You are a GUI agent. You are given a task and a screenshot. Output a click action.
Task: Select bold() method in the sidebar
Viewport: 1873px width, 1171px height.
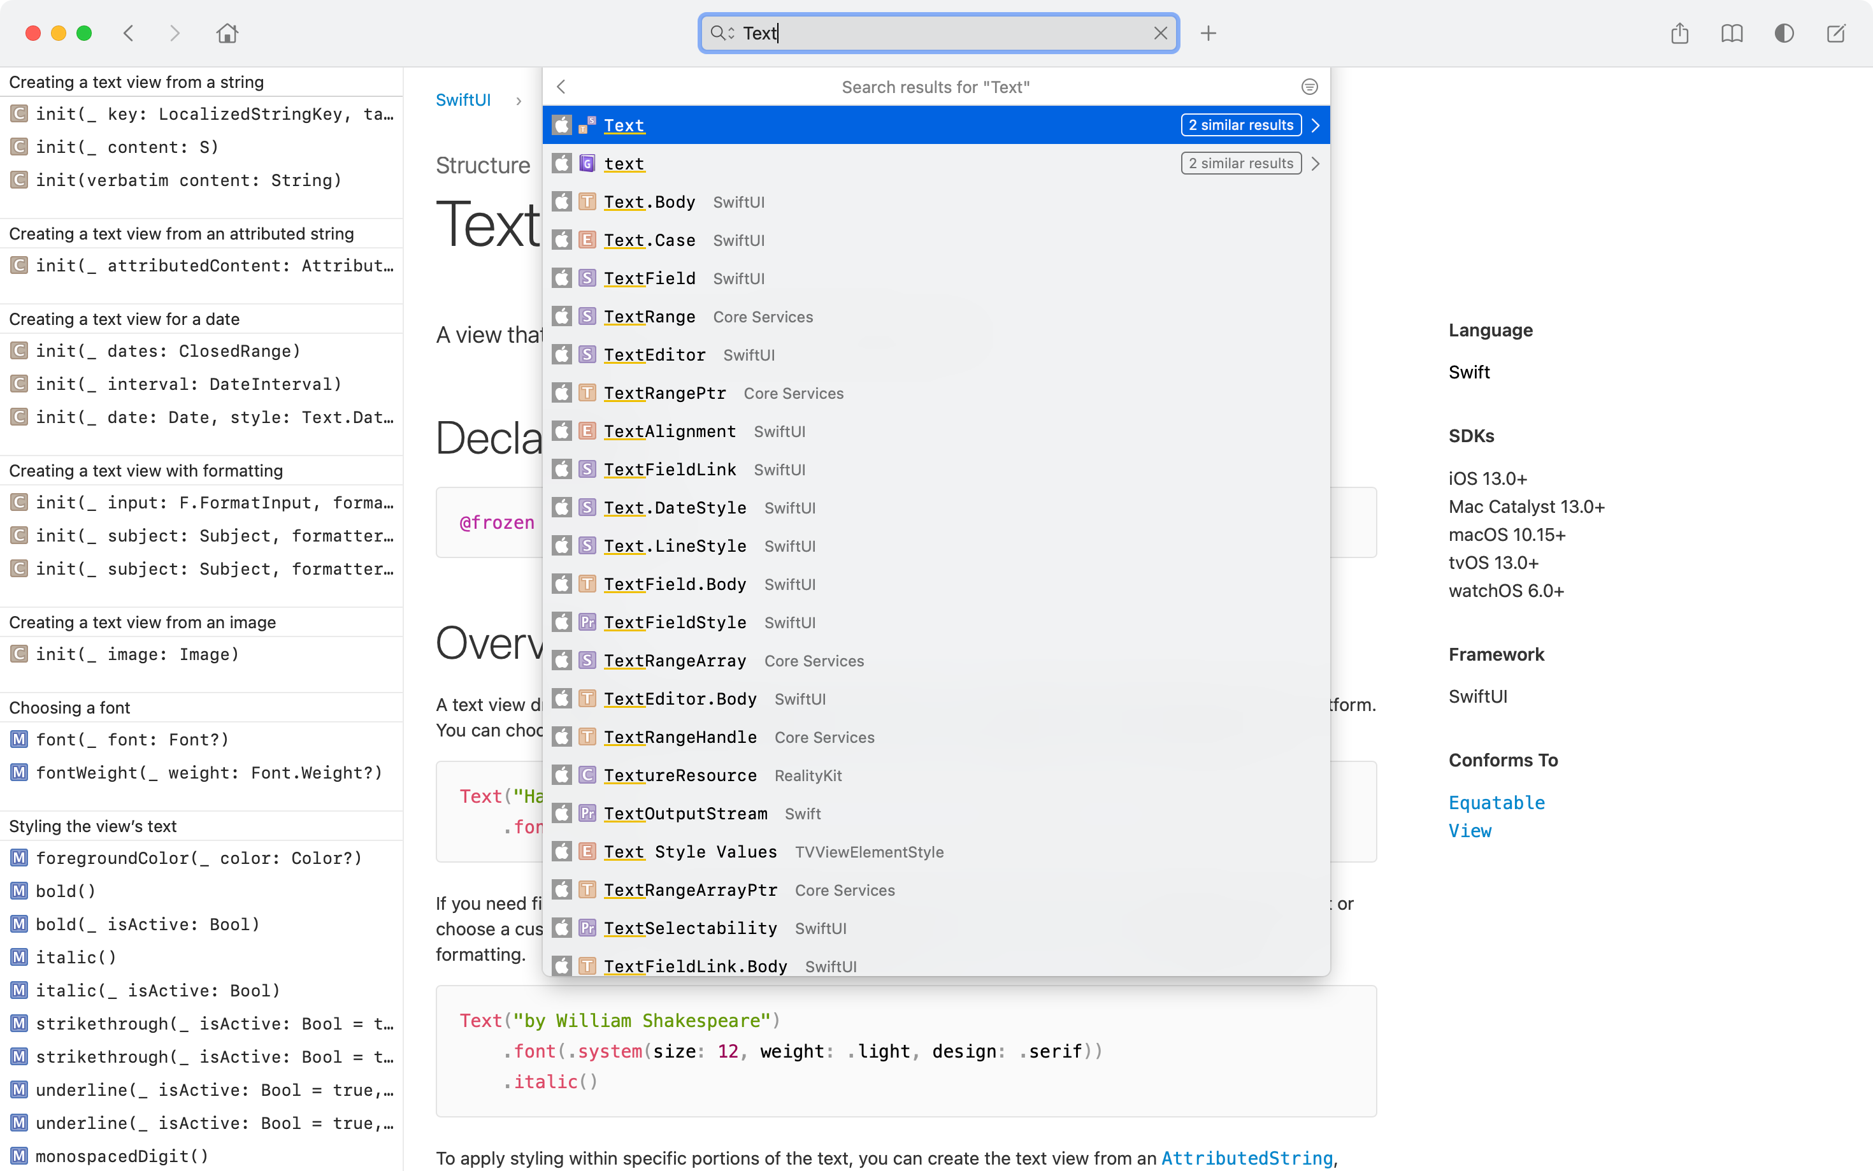66,891
